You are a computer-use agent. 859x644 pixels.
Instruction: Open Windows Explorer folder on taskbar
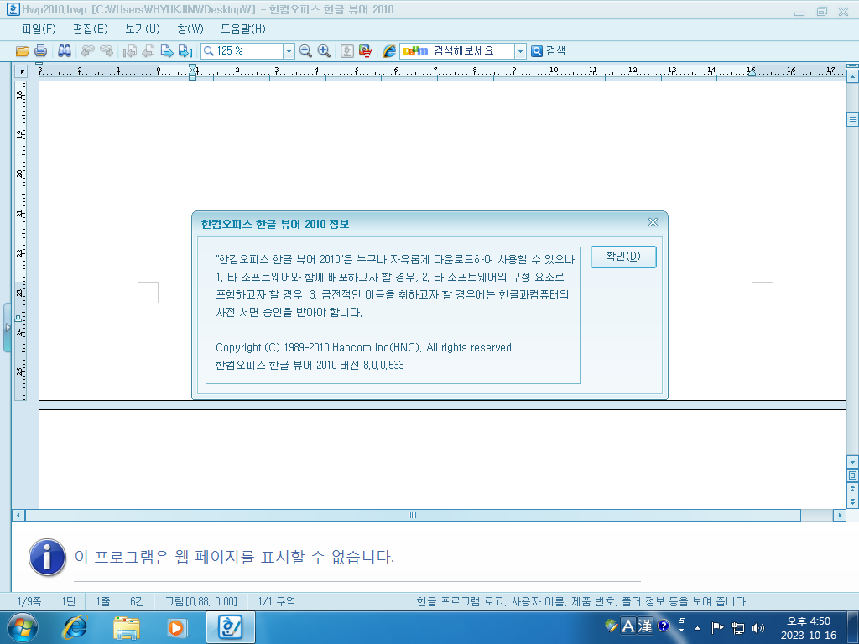pos(126,627)
